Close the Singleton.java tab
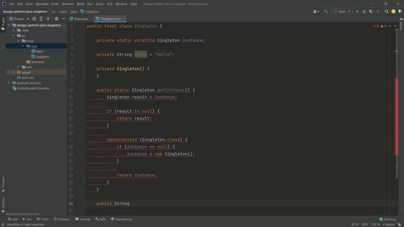The width and height of the screenshot is (404, 227). (x=124, y=19)
